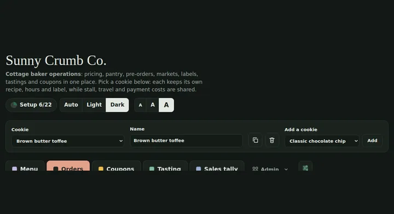Switch to the Sales tally tab

217,166
